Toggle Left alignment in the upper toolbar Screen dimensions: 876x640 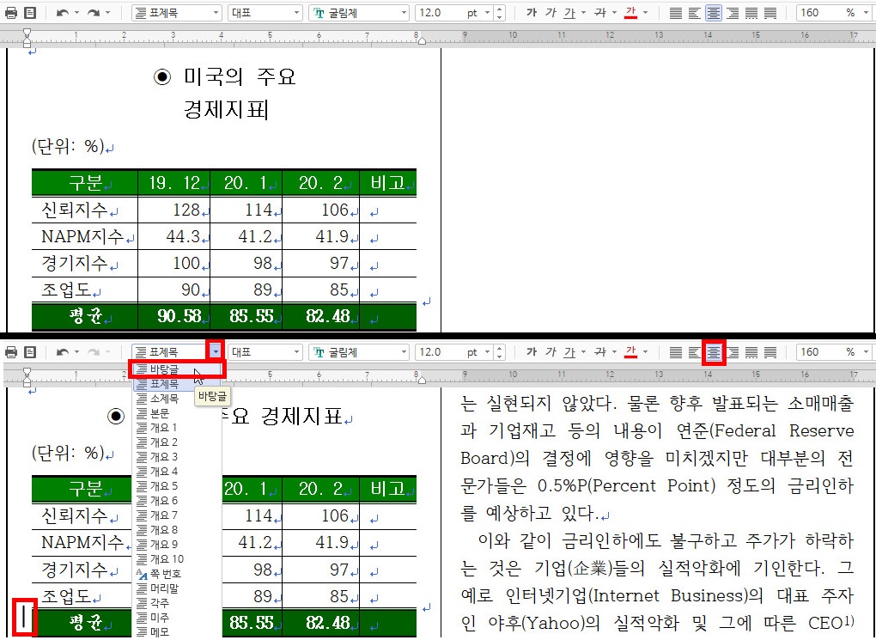click(695, 12)
